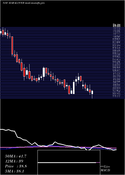Select the Price : 38.8 readout
Viewport: 125px width, 175px height.
[x=16, y=166]
